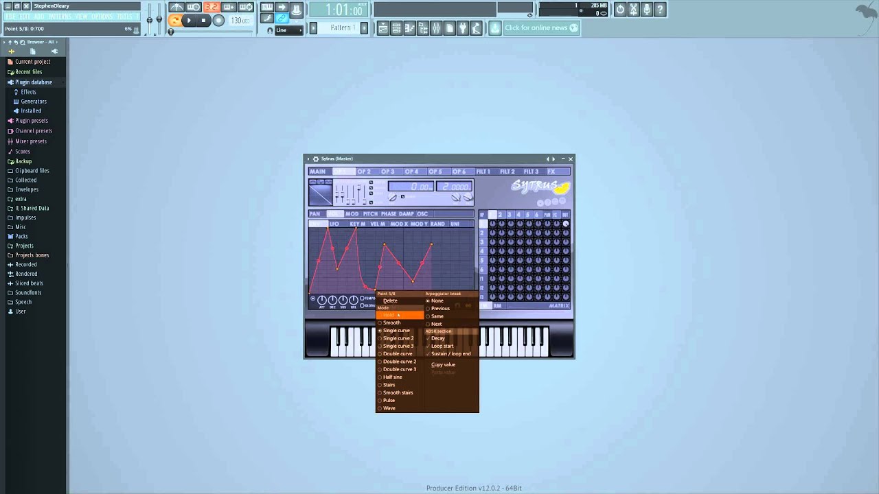
Task: Select Smooth mode option
Action: [x=400, y=322]
